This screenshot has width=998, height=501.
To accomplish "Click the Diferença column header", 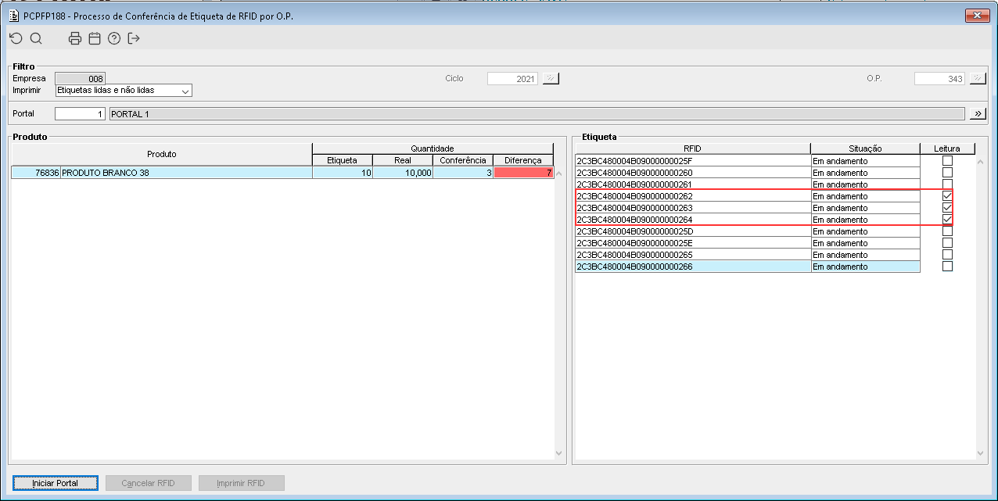I will coord(523,160).
